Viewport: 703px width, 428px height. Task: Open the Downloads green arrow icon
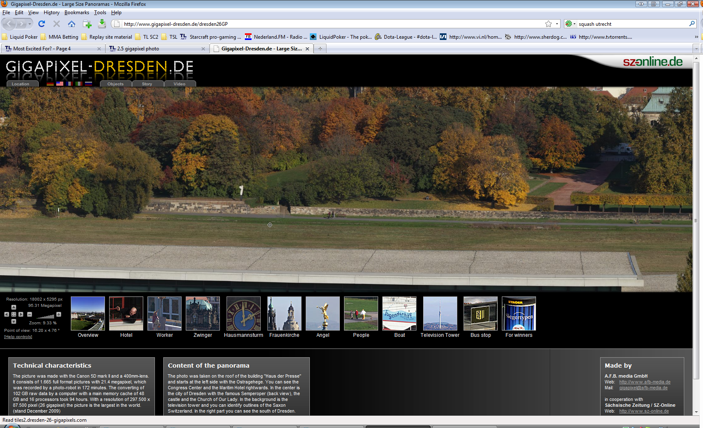(102, 24)
